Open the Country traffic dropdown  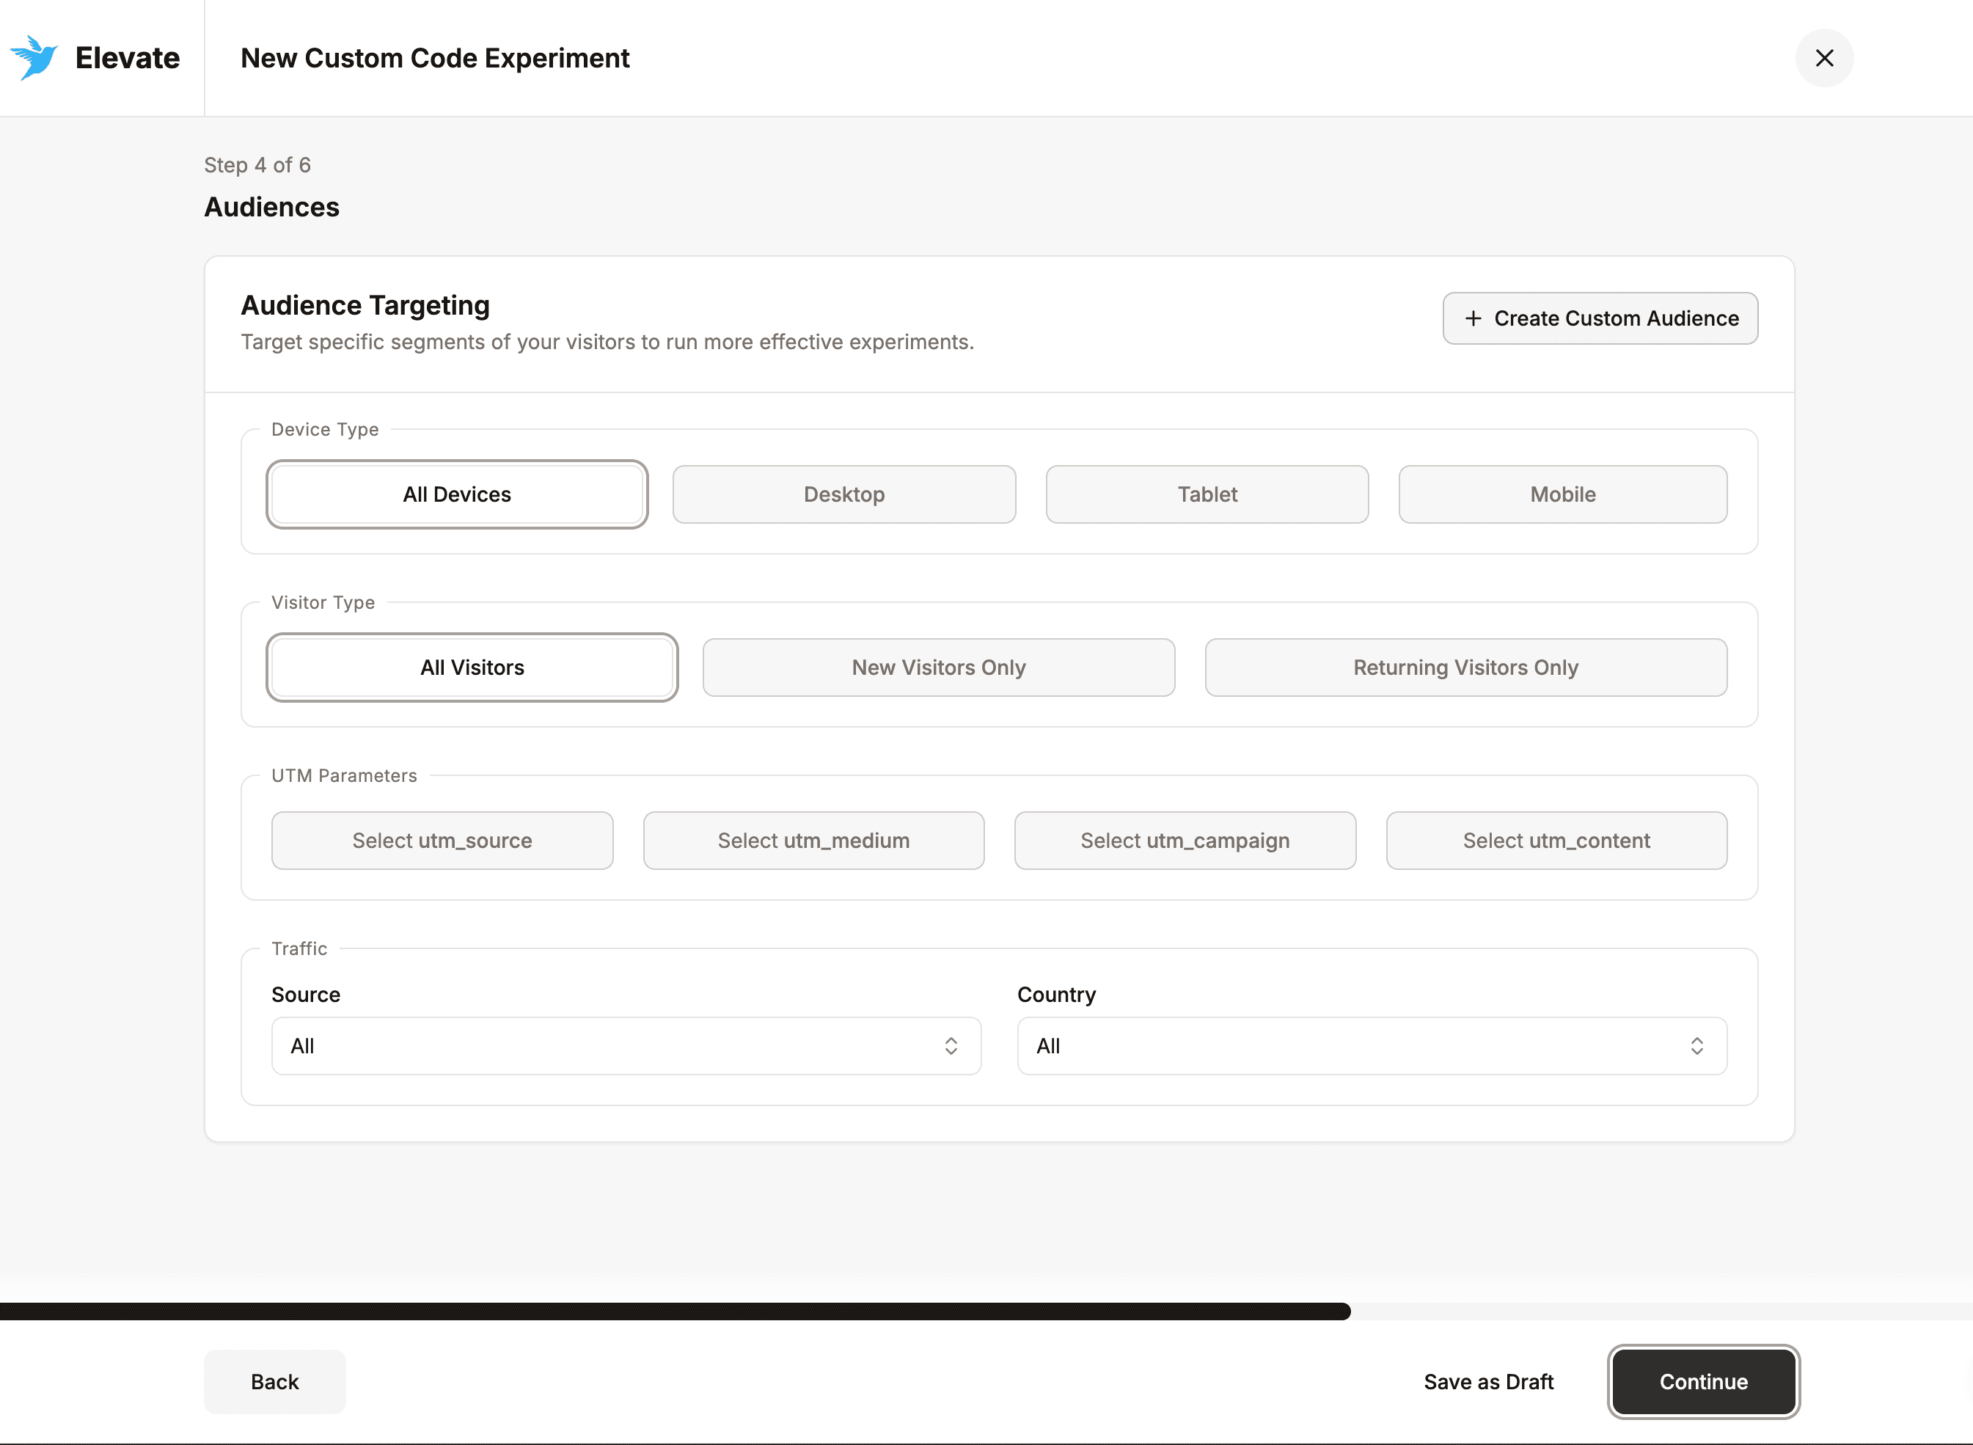[1372, 1046]
